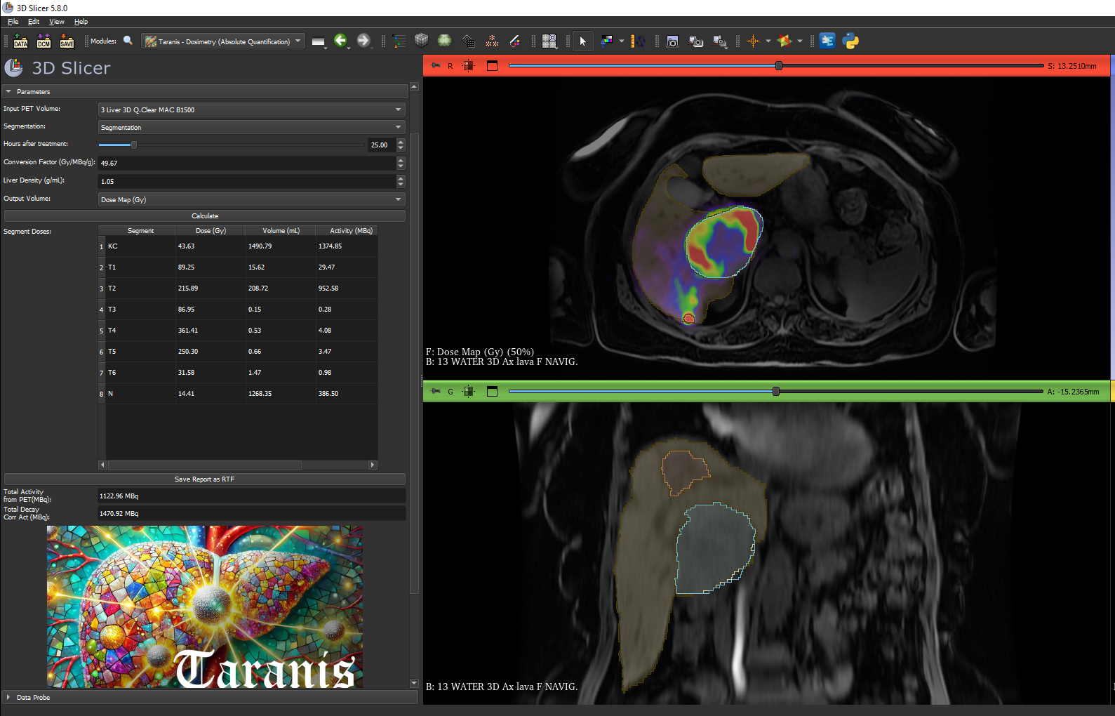Open the Extensions Manager icon

click(827, 41)
